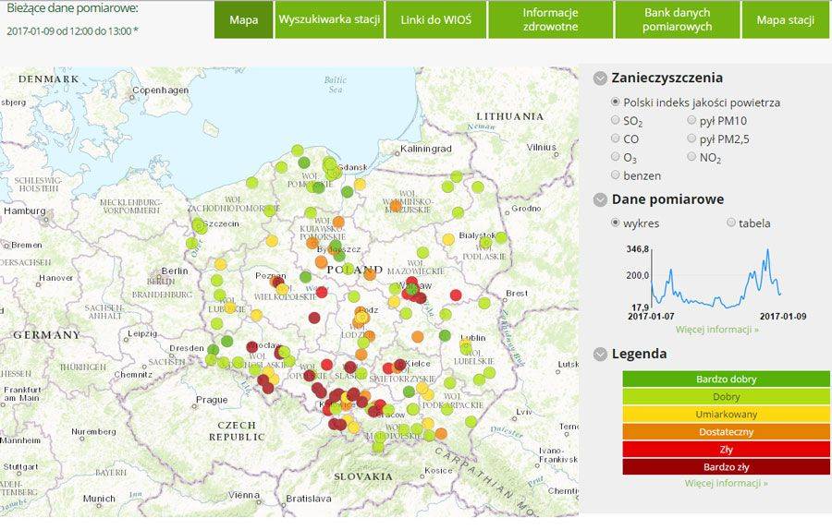Click the yellow marker east of Gdańsk
Image resolution: width=832 pixels, height=530 pixels.
point(360,185)
